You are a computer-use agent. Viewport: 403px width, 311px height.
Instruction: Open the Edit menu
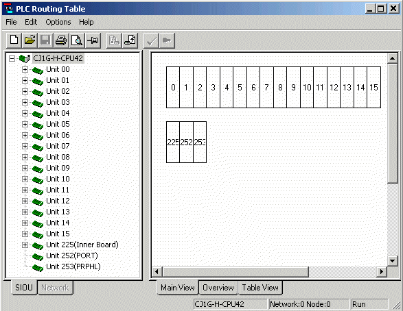(31, 22)
